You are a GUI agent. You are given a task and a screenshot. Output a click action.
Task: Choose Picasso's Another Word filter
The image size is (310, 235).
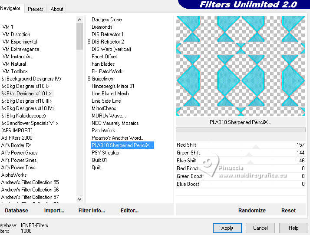tap(118, 138)
